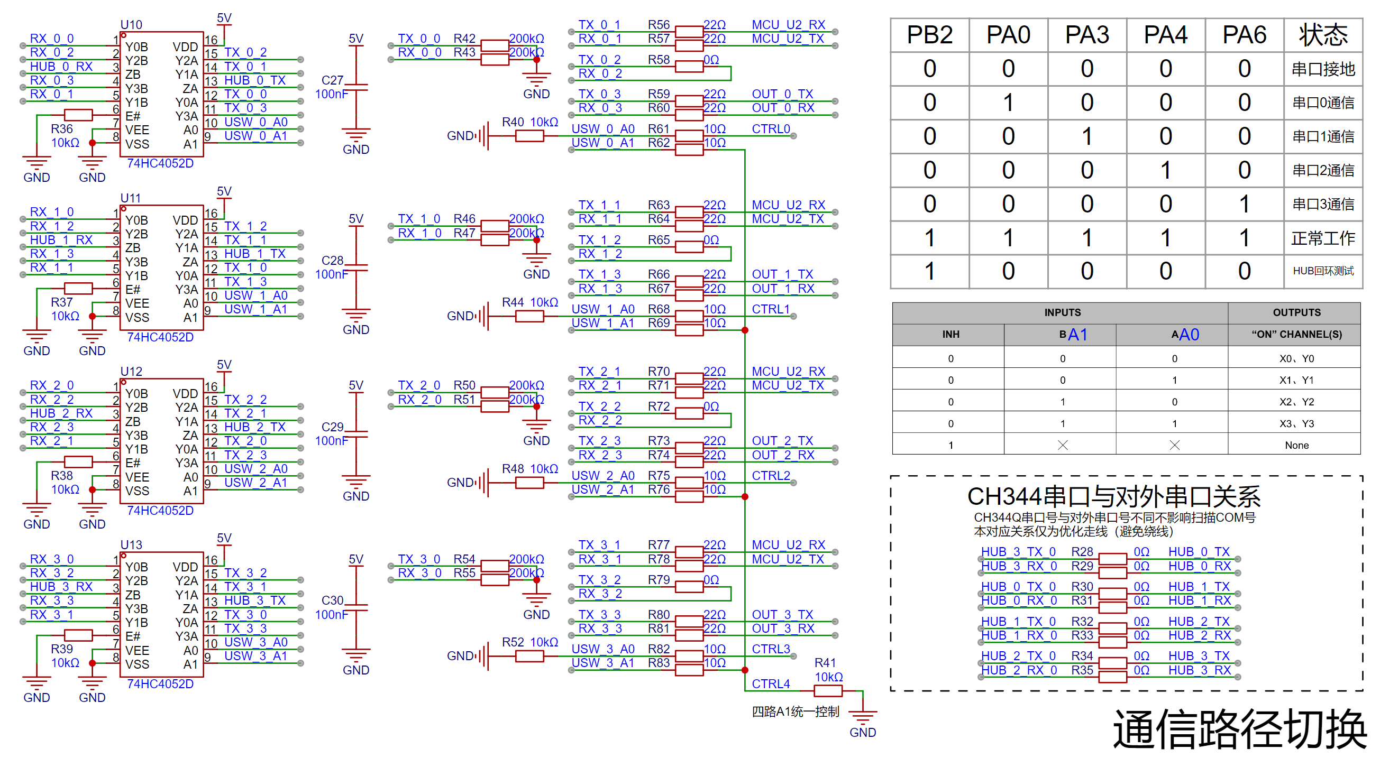Select the R48 resistor symbol
This screenshot has height=758, width=1380.
[530, 483]
